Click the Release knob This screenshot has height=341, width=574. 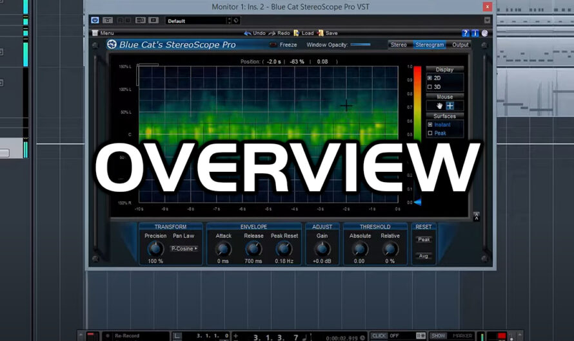point(253,250)
